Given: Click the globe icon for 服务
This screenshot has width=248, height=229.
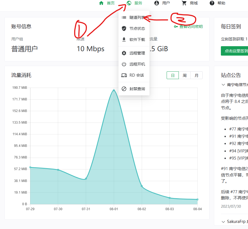Looking at the screenshot, I should (129, 3).
